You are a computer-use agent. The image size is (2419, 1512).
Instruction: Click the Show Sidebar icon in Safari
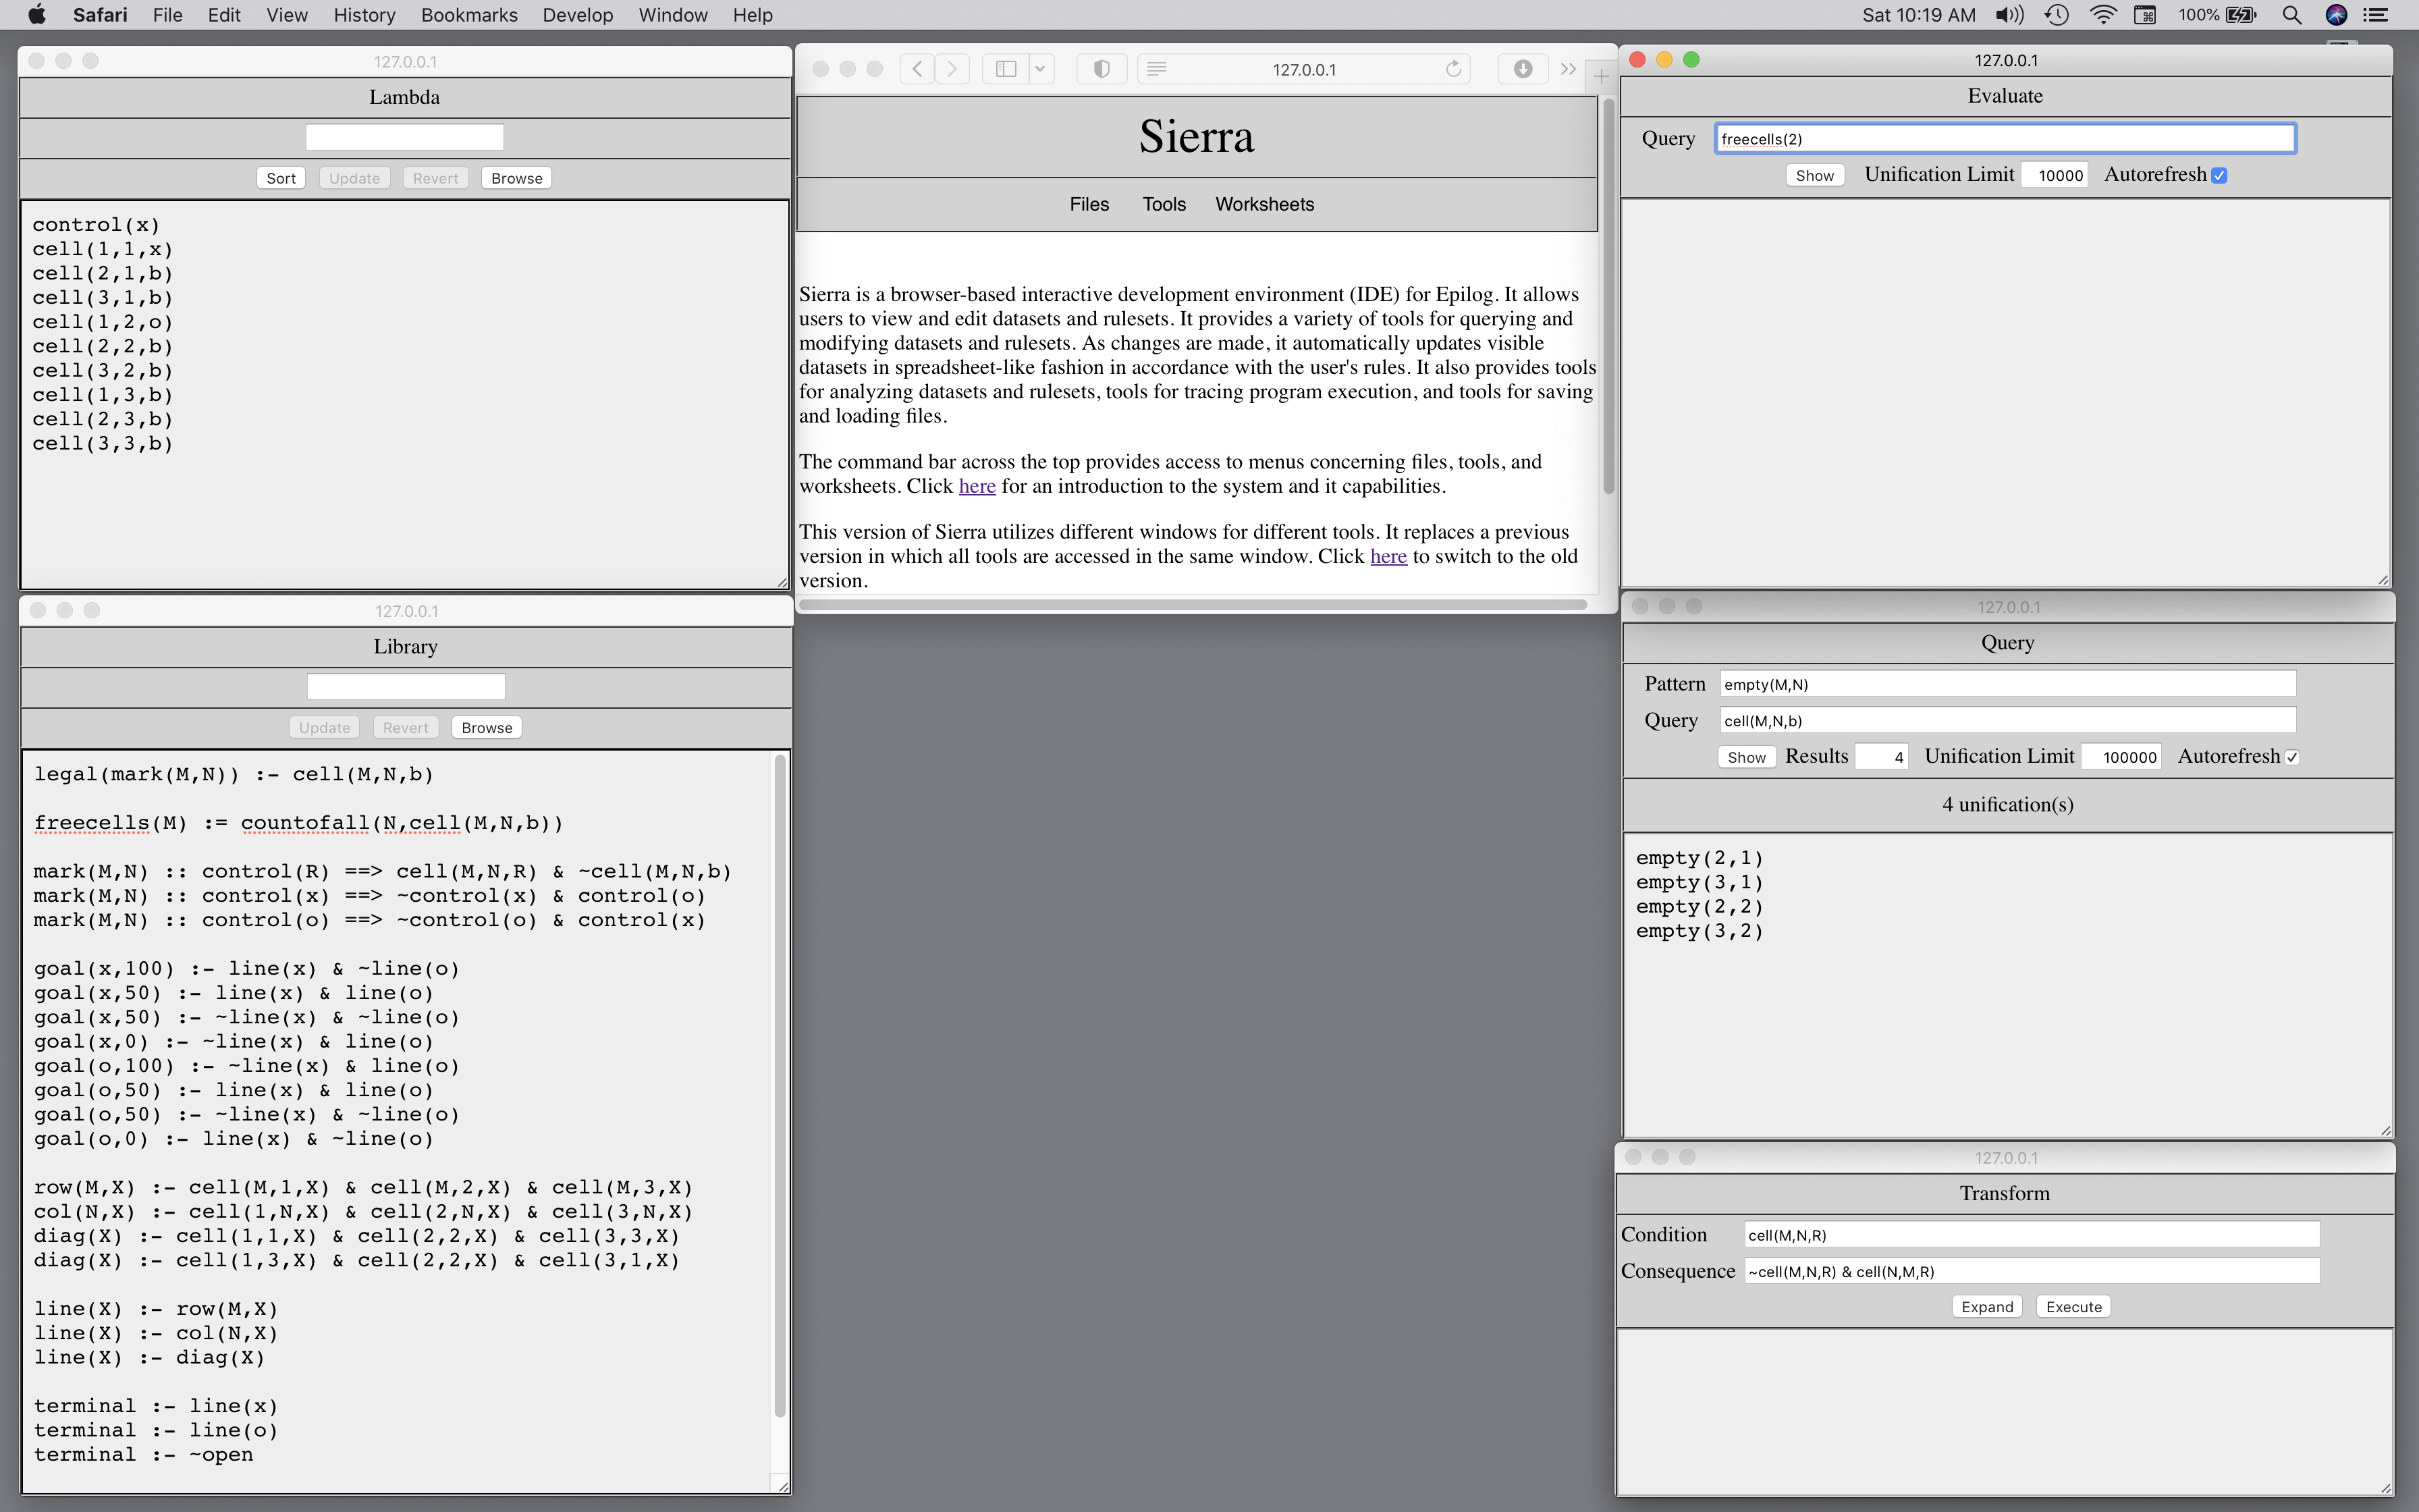click(1006, 69)
